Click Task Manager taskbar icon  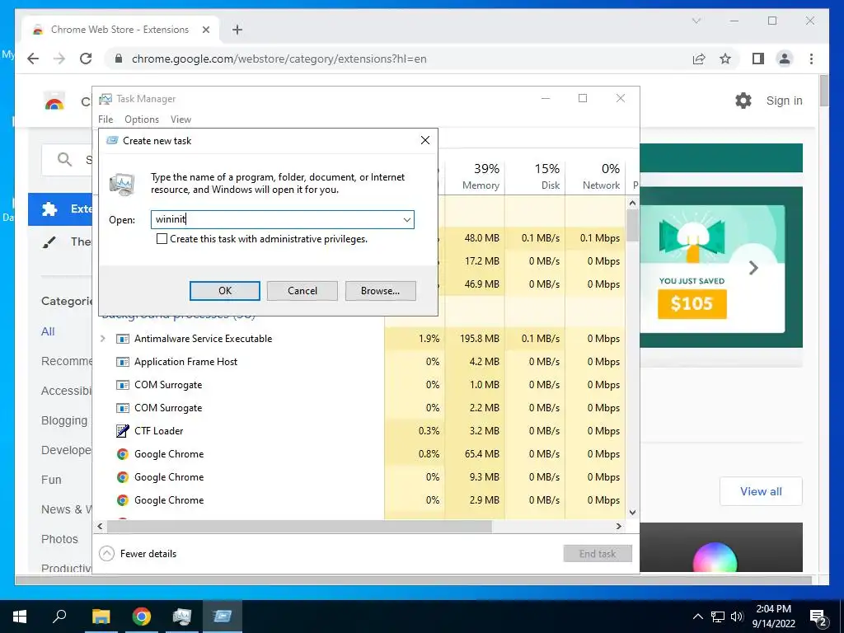click(182, 617)
